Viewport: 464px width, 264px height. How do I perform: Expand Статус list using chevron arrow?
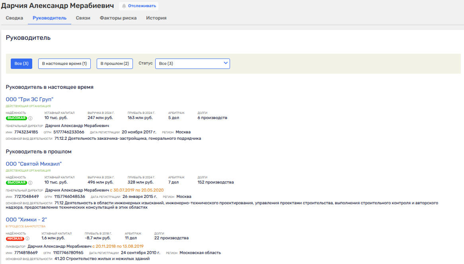click(x=226, y=63)
